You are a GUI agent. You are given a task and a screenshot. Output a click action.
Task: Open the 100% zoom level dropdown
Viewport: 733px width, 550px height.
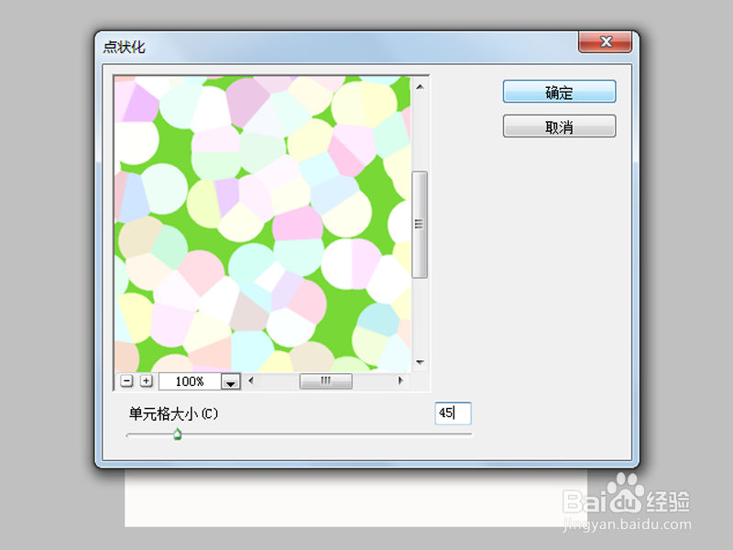pyautogui.click(x=231, y=381)
